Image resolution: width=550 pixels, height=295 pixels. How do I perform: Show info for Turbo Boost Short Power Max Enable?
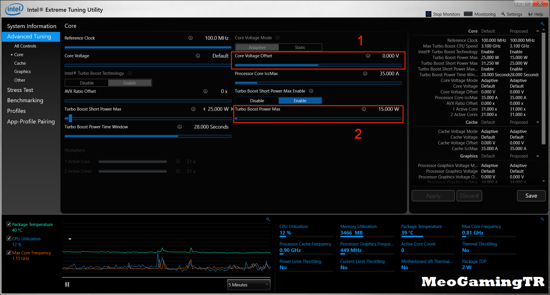[x=311, y=91]
